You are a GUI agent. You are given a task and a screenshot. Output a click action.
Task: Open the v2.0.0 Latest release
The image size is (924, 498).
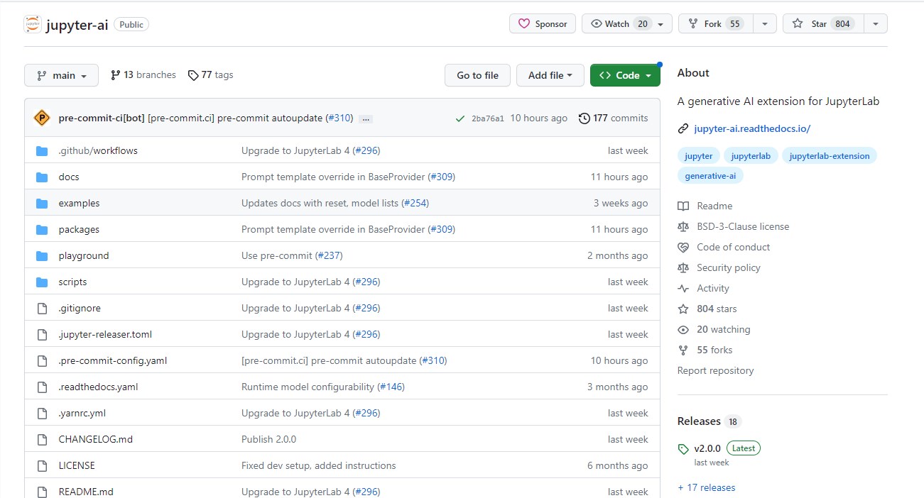[727, 448]
